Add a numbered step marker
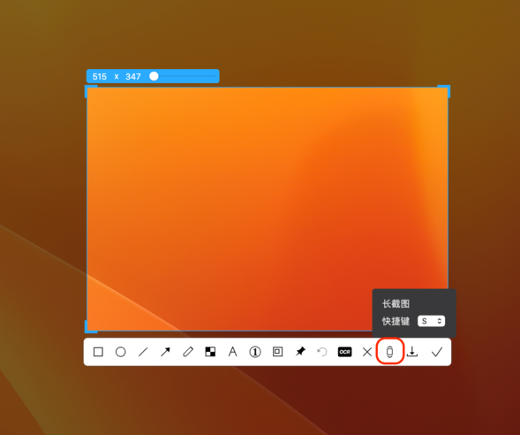 (x=255, y=352)
